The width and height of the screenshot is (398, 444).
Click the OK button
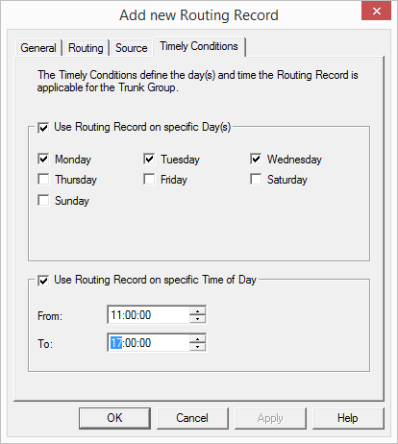(x=114, y=418)
